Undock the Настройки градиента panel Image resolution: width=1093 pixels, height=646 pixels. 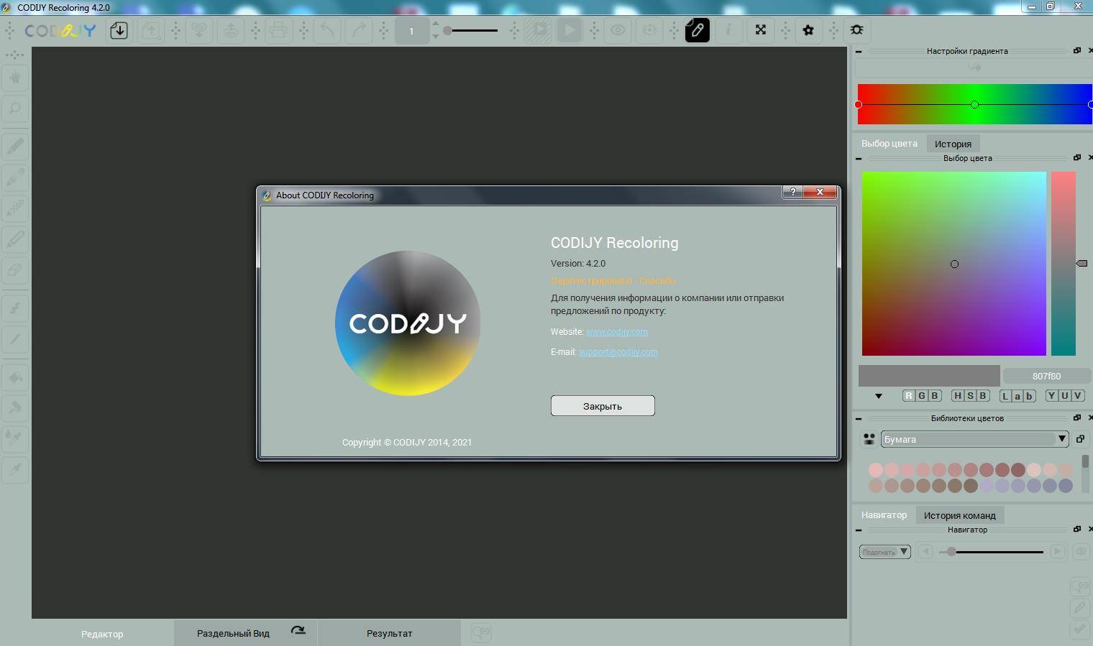[1077, 51]
